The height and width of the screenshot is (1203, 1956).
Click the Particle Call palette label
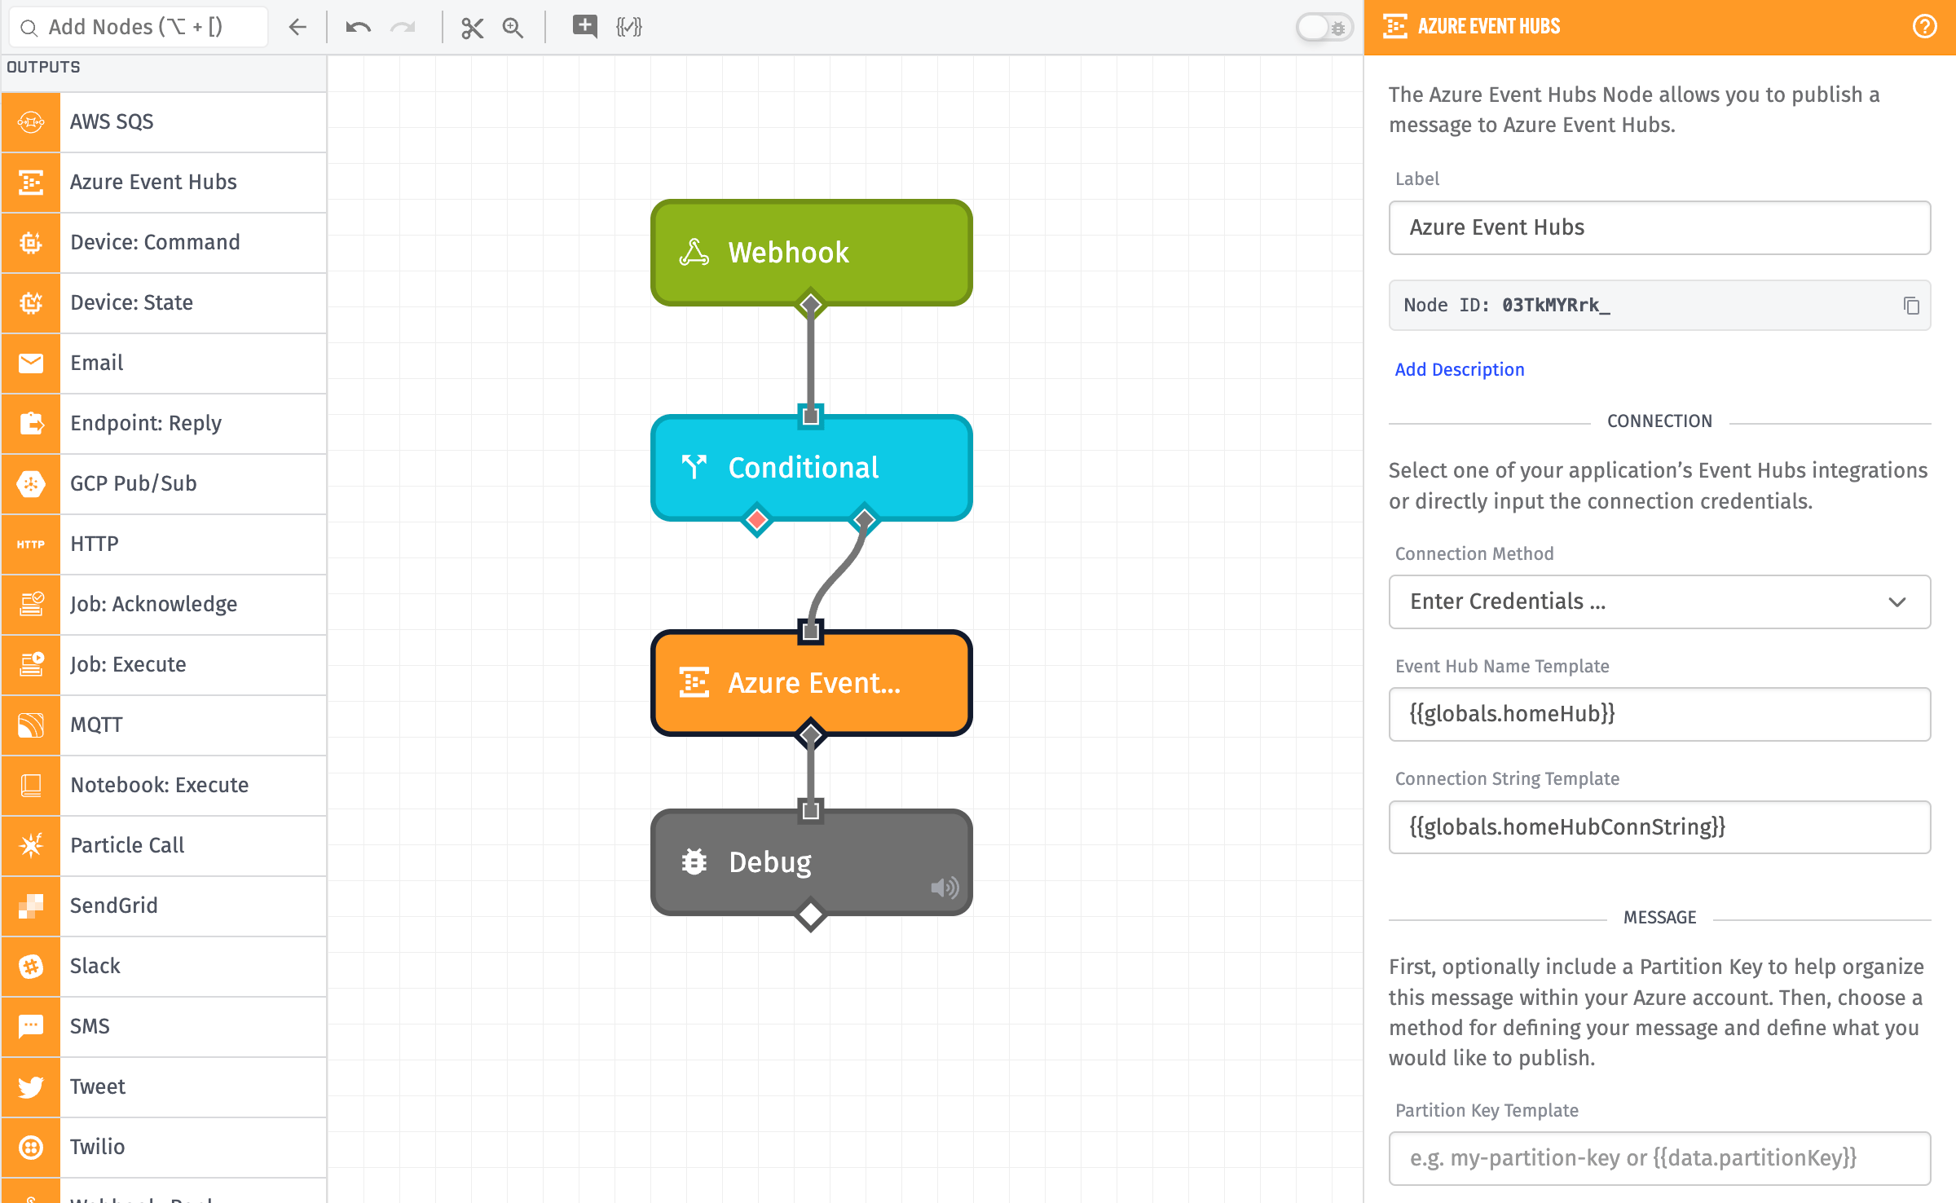[x=127, y=845]
